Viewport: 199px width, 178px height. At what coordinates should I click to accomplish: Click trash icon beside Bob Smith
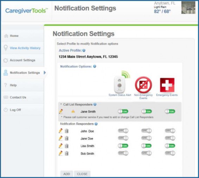point(66,153)
